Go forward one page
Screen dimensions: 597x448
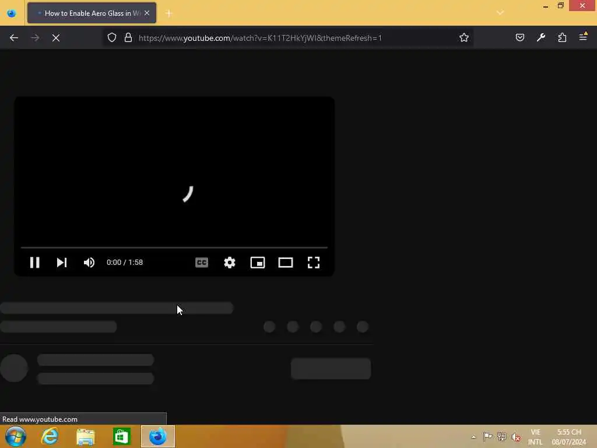[x=35, y=38]
